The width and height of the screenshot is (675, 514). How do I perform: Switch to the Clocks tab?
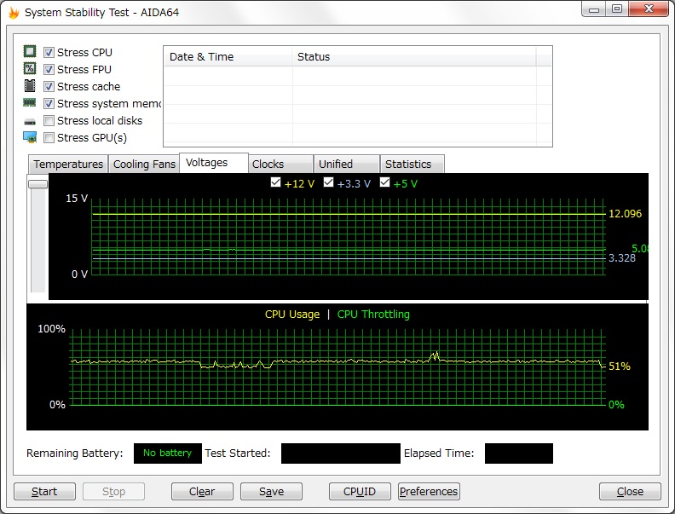(x=280, y=164)
